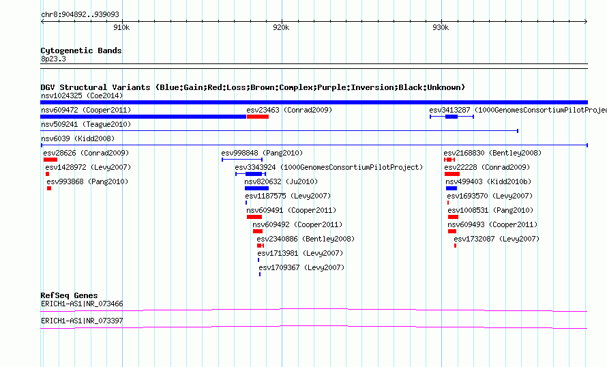Viewport: 607px width, 367px height.
Task: Click the esv1713981 (Levy2007) label
Action: pyautogui.click(x=300, y=253)
